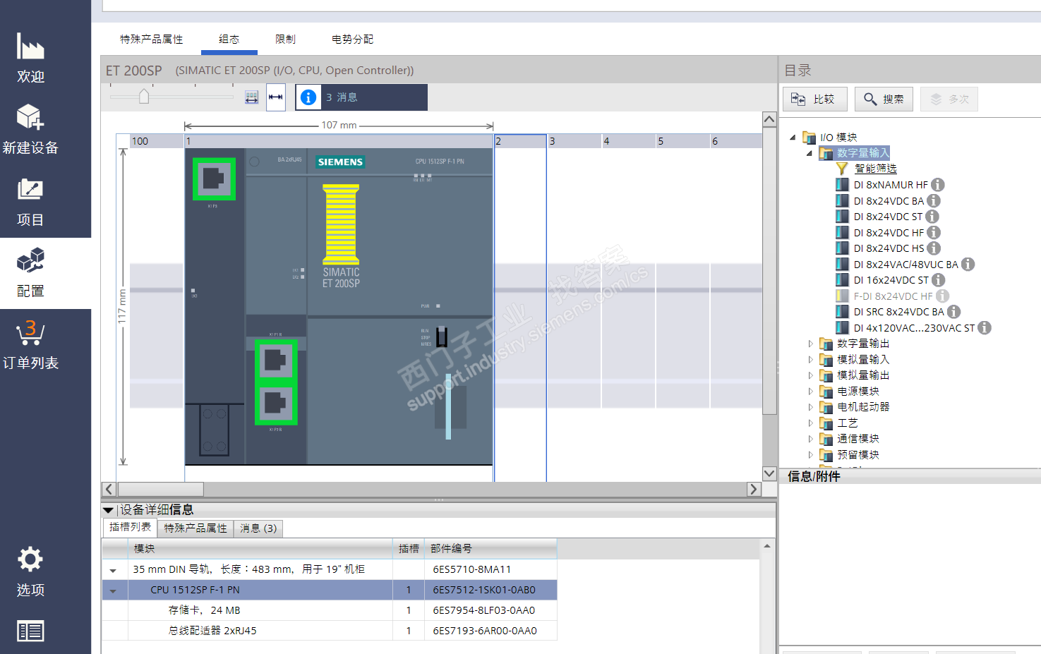
Task: Open the 欢迎 welcome page
Action: click(30, 59)
